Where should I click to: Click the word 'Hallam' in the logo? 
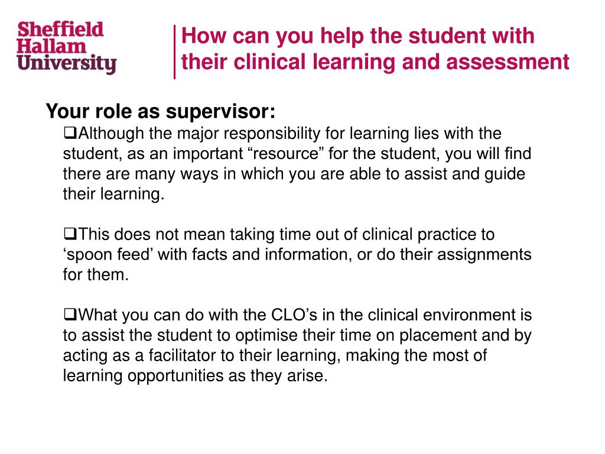pos(51,47)
